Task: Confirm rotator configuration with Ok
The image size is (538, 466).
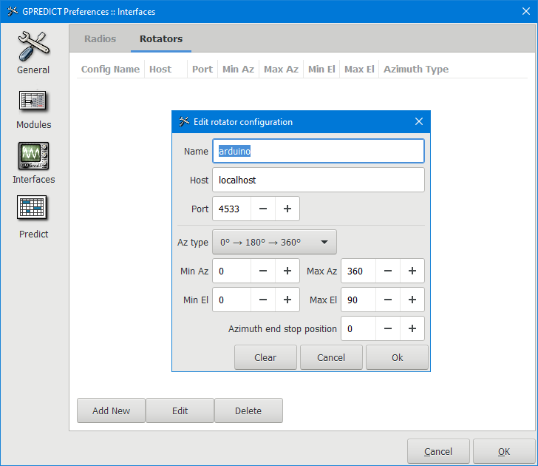Action: [x=397, y=357]
